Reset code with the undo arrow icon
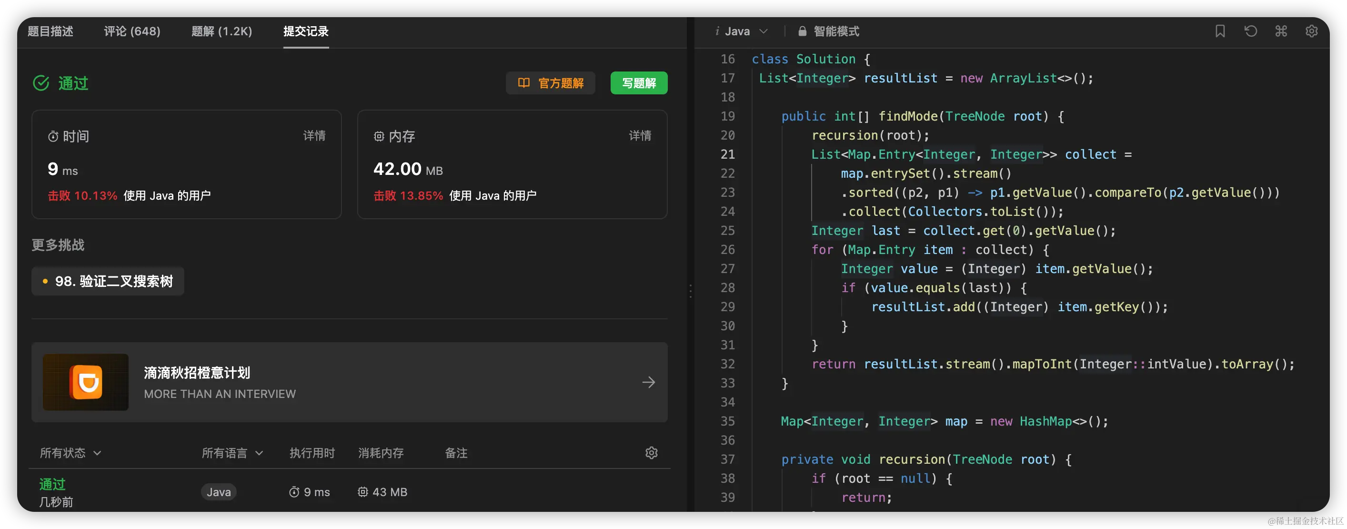Screen dimensions: 1347x529 click(1250, 31)
